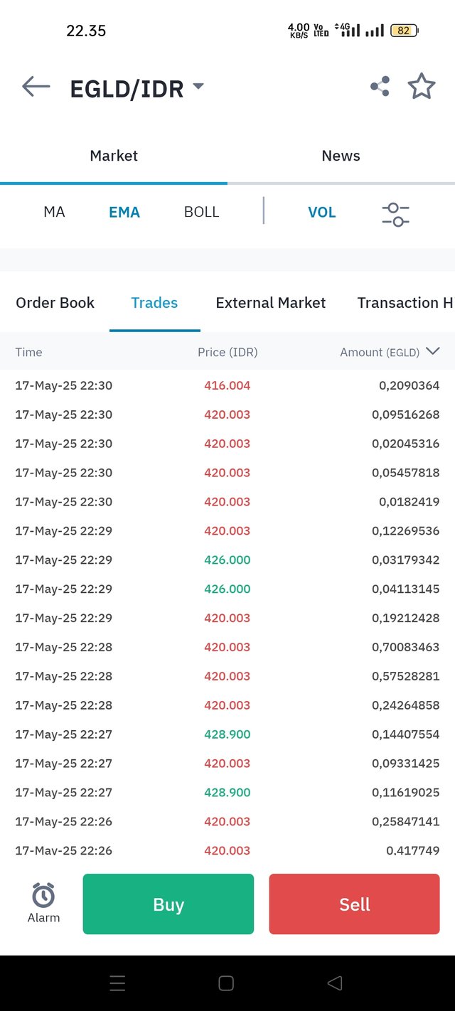The image size is (455, 1011).
Task: Switch to the News tab
Action: coord(341,156)
